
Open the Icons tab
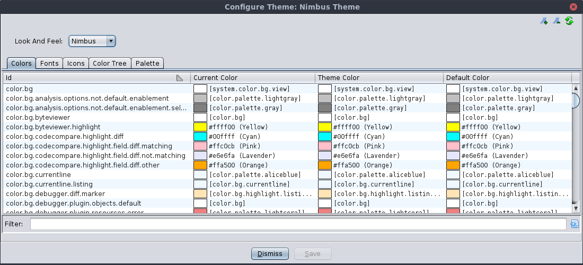(76, 63)
